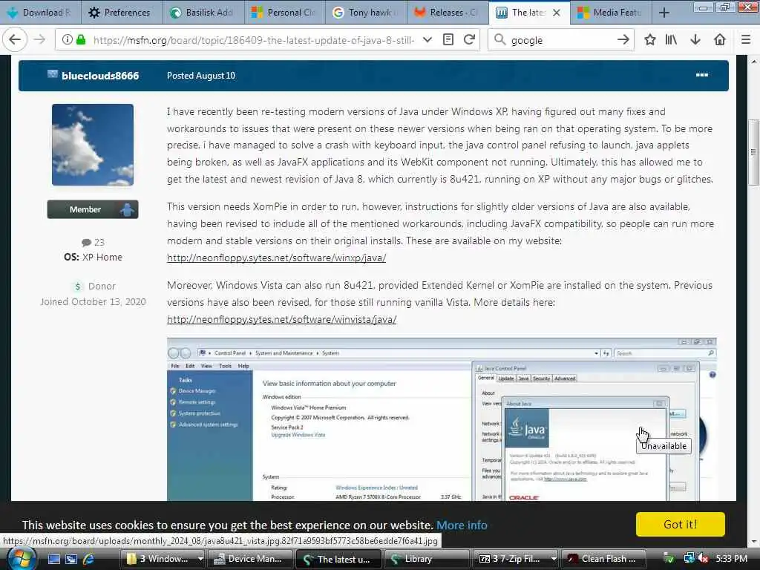Click the 5:33 PM system clock
The image size is (760, 570).
pos(731,559)
